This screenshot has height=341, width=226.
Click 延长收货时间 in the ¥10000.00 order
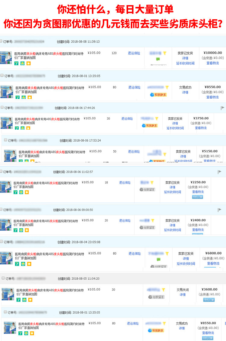(x=185, y=63)
